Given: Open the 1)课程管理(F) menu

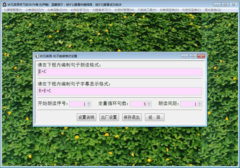Looking at the screenshot, I should click(13, 10).
